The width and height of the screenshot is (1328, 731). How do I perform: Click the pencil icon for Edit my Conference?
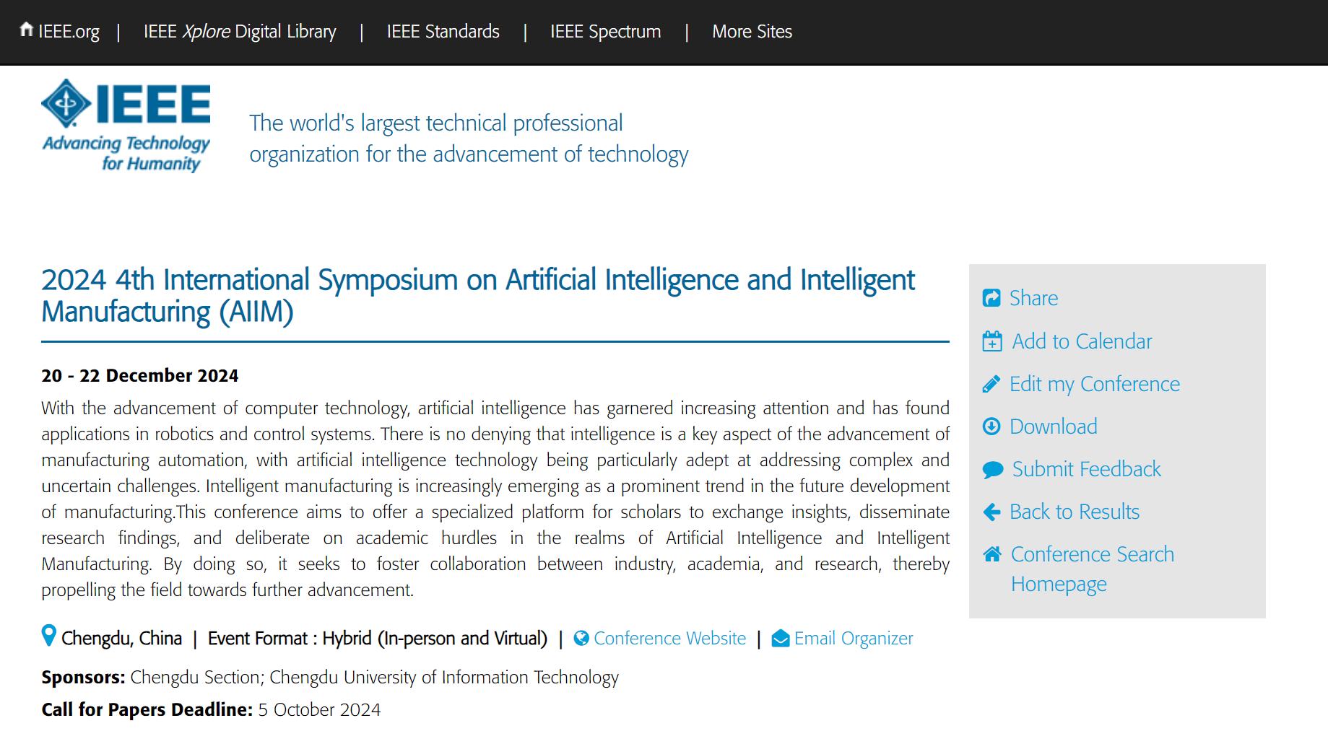(991, 384)
